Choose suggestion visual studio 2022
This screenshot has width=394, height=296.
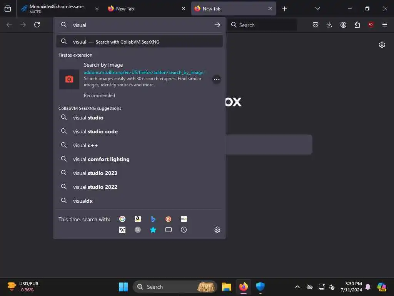[139, 187]
